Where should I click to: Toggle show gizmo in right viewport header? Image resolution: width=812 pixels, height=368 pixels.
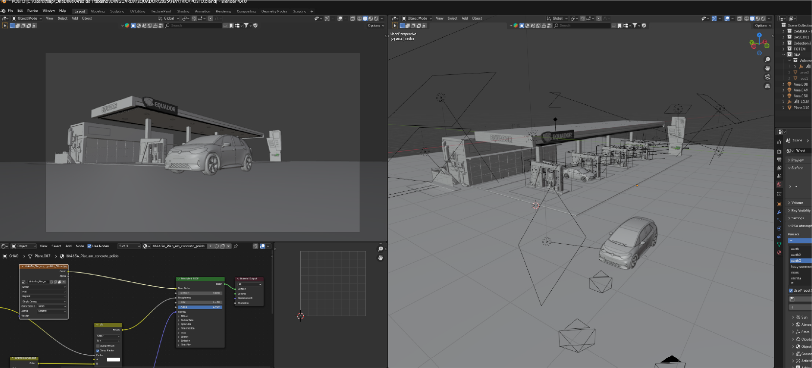pos(714,19)
